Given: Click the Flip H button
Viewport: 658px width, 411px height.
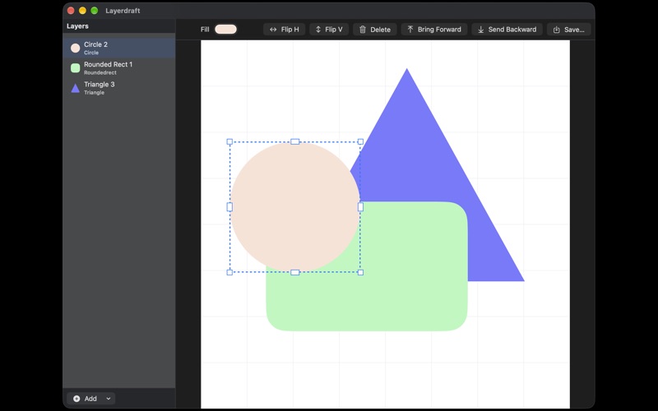Looking at the screenshot, I should coord(284,30).
